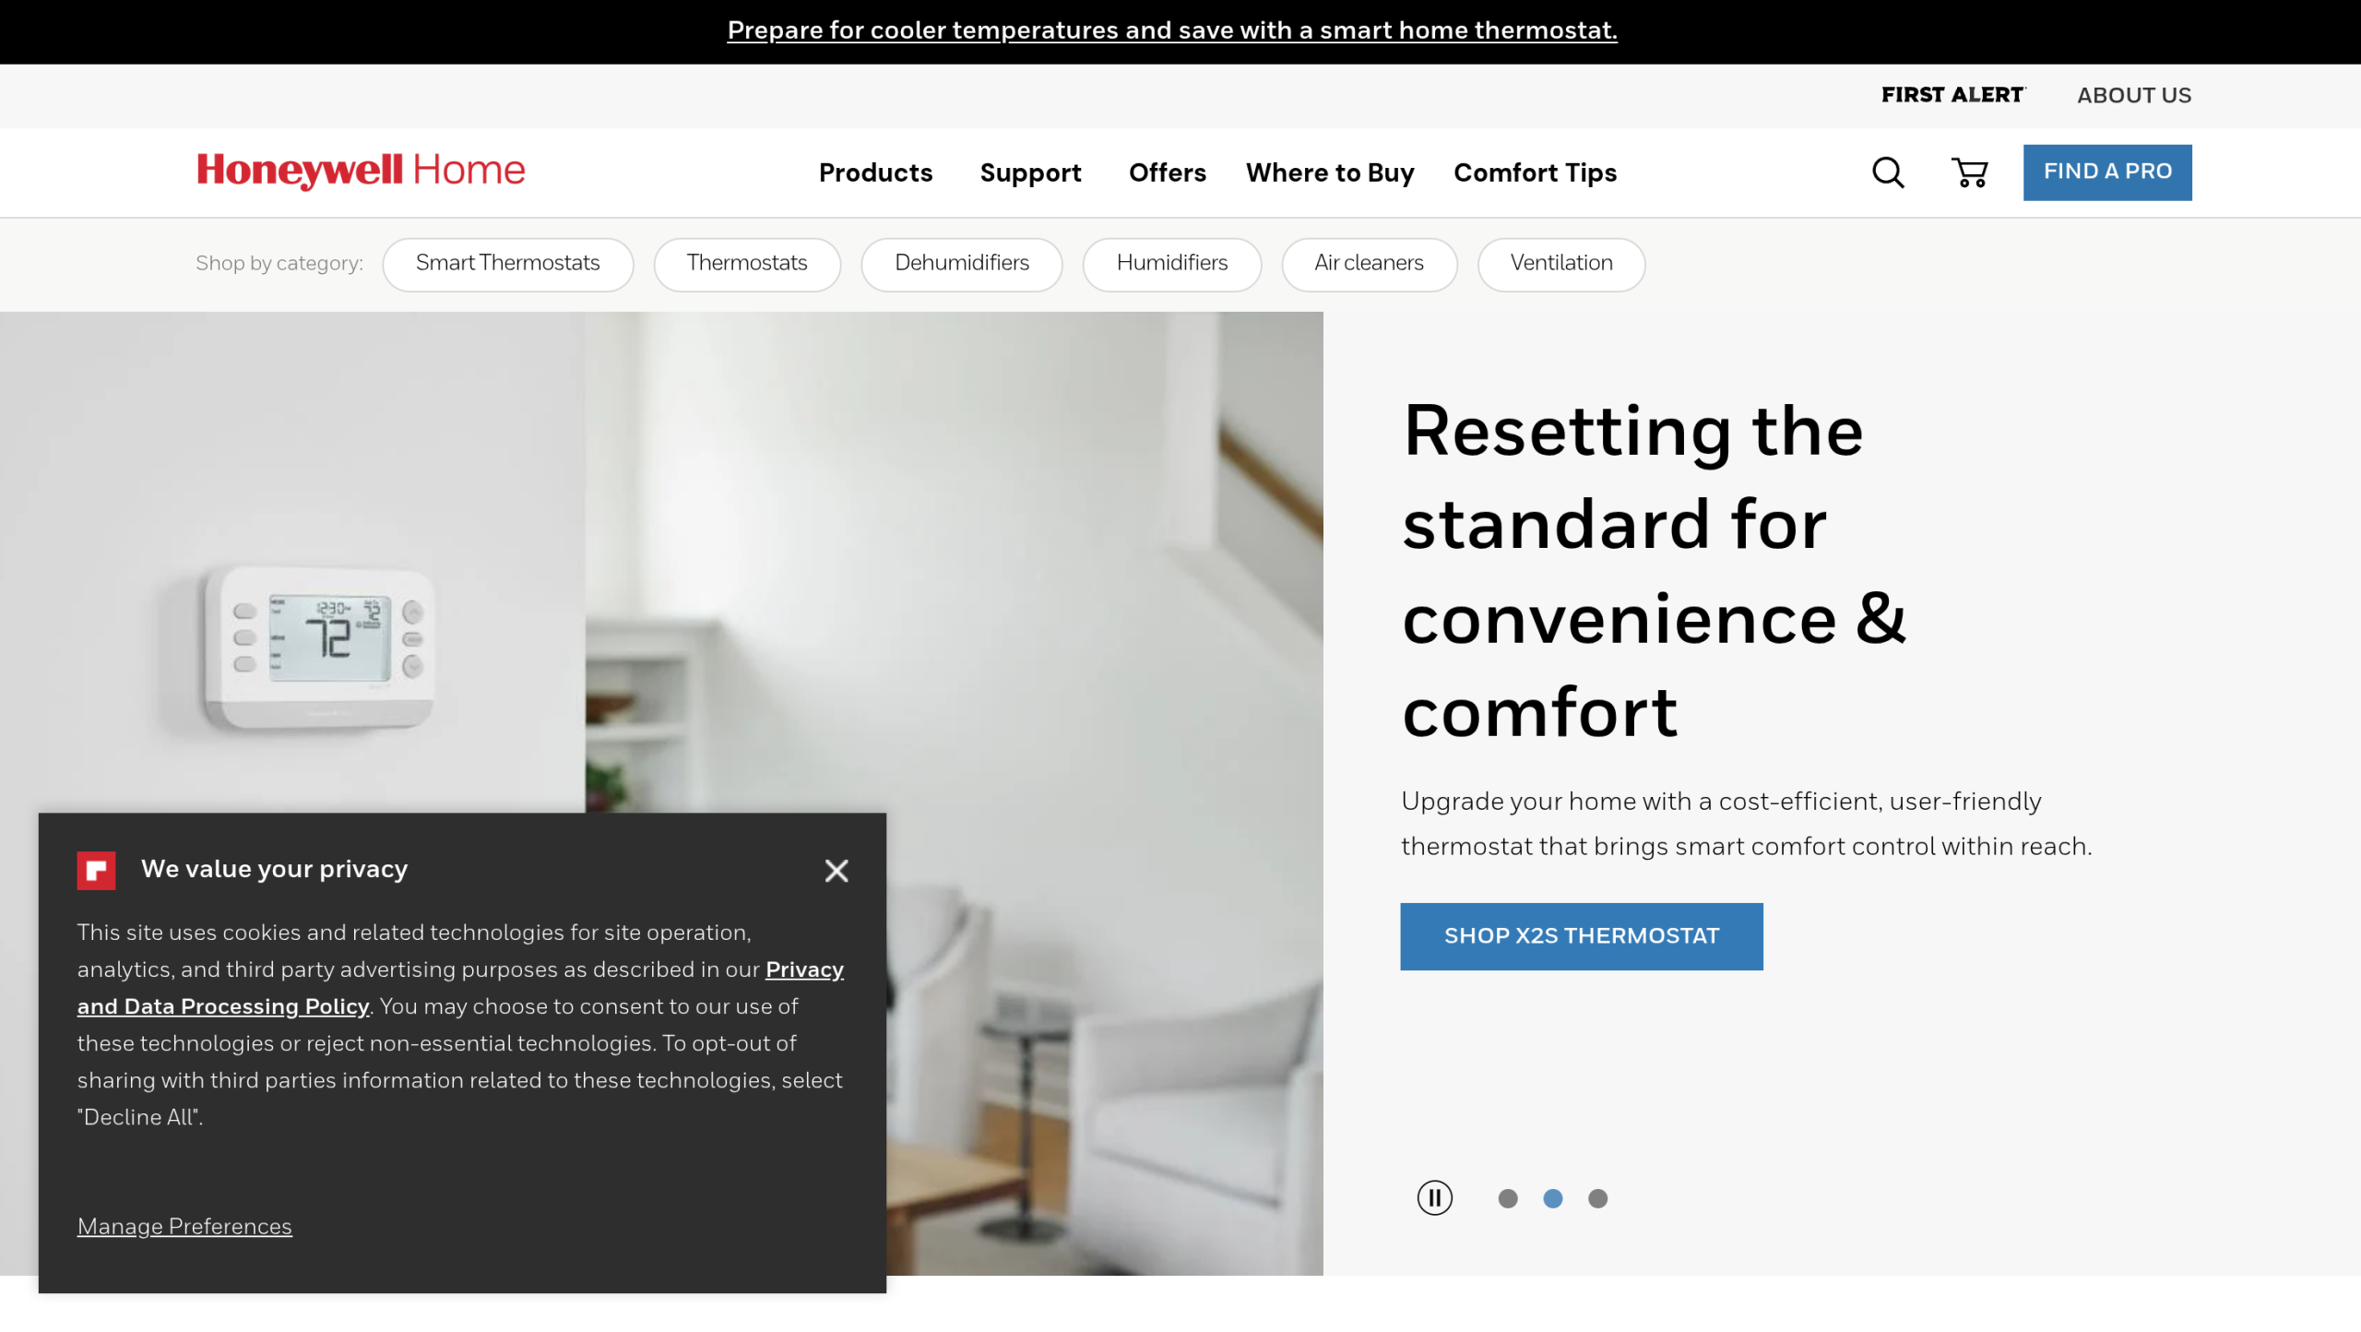Select the Ventilation category pill
Screen dimensions: 2361x1332
pyautogui.click(x=1561, y=264)
